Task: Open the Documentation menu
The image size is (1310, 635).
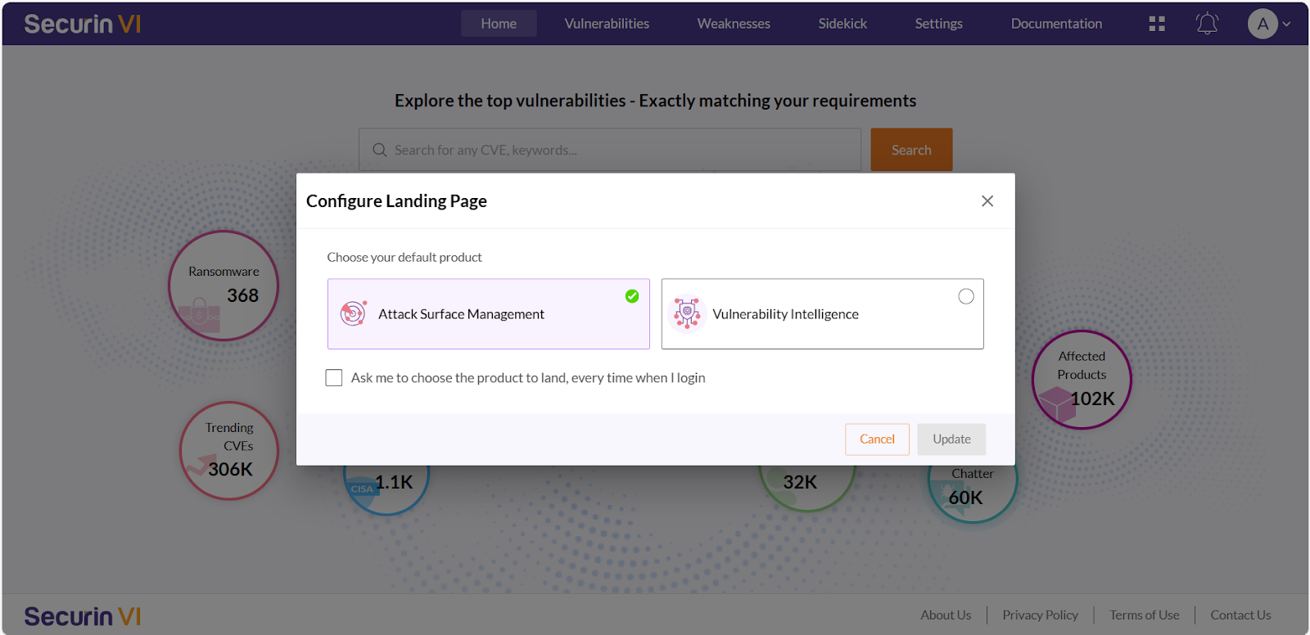Action: tap(1056, 24)
